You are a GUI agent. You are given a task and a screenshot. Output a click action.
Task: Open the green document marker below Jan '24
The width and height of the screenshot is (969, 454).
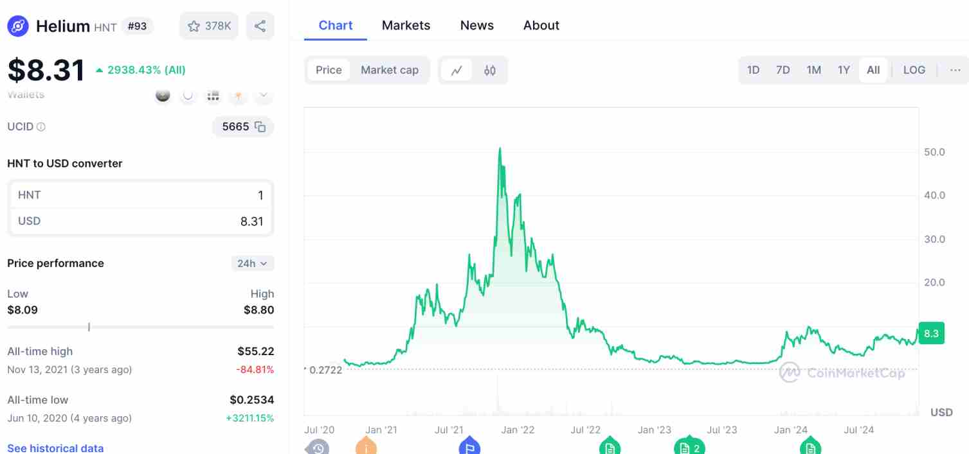(x=810, y=447)
